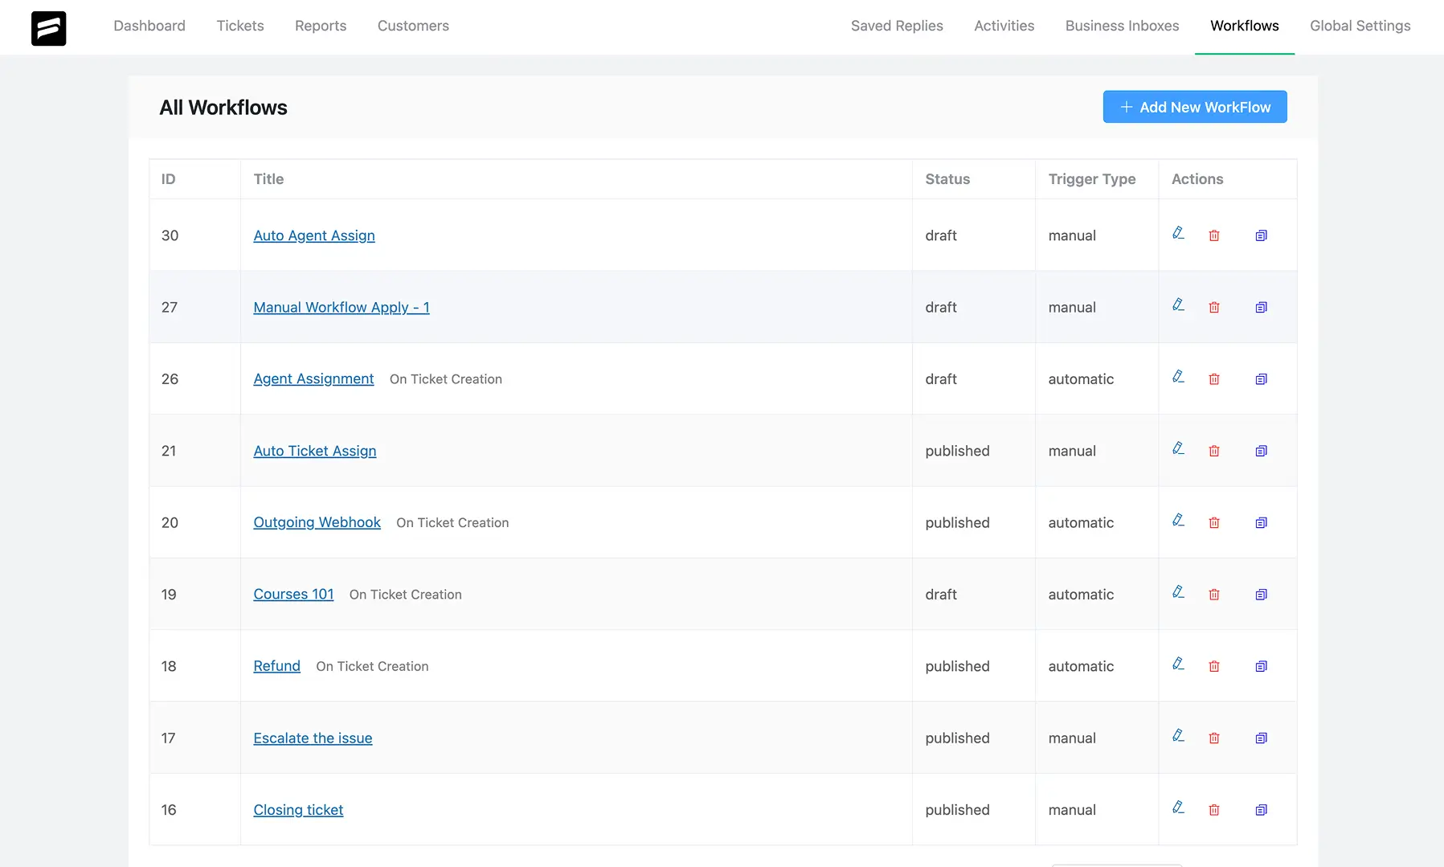Image resolution: width=1444 pixels, height=867 pixels.
Task: Delete the Outgoing Webhook workflow
Action: tap(1214, 521)
